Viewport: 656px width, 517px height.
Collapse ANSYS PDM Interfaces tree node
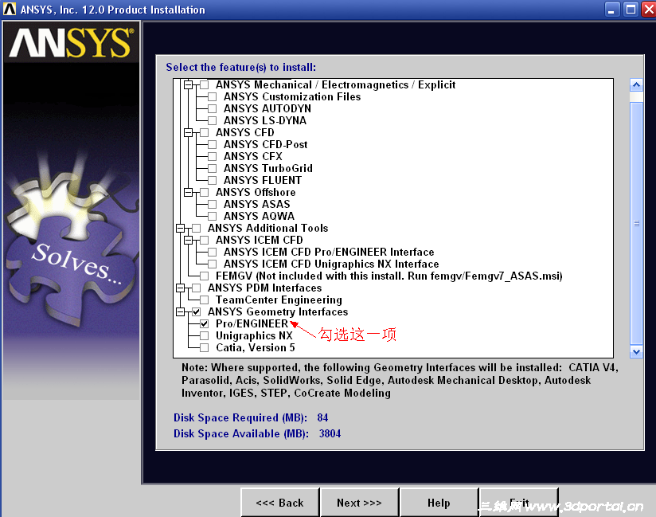pos(180,288)
